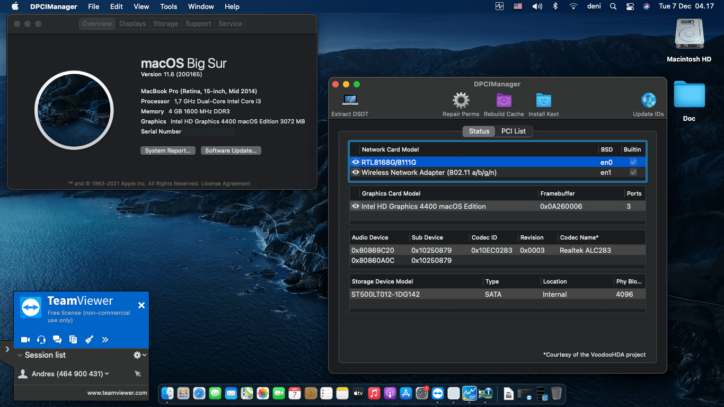Viewport: 724px width, 407px height.
Task: Launch Safari from the Dock
Action: point(199,393)
